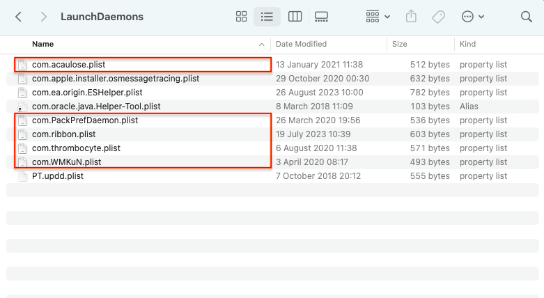This screenshot has height=298, width=544.
Task: Select PT.updd.plist file
Action: [58, 176]
